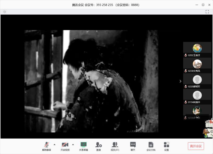Show more participants with down chevron
This screenshot has height=154, width=213.
pyautogui.click(x=197, y=117)
